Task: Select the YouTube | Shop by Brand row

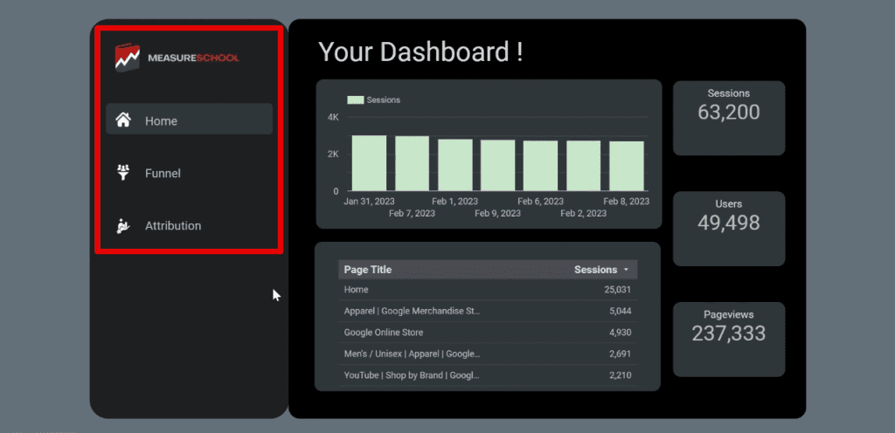Action: tap(488, 375)
